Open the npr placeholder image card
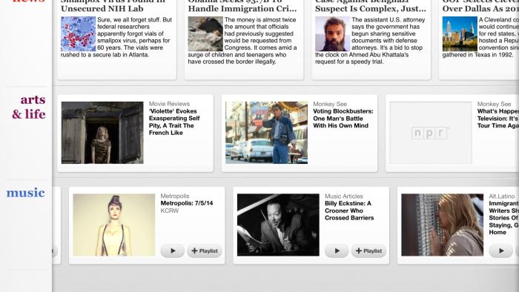This screenshot has width=519, height=292. tap(431, 133)
